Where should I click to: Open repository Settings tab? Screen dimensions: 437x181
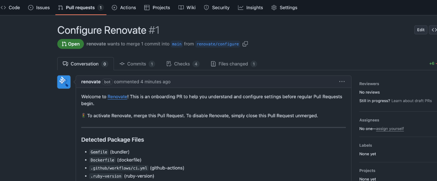(x=284, y=7)
